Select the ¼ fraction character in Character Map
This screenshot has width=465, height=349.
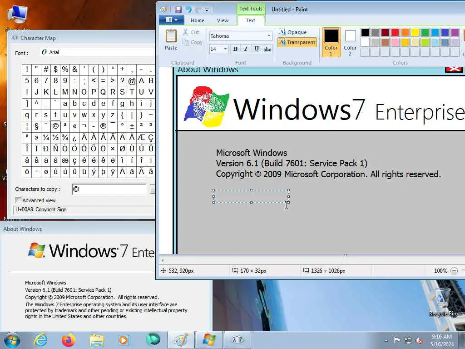(x=46, y=137)
